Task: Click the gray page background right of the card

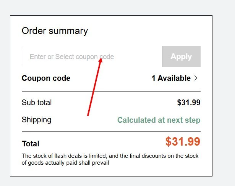Action: click(224, 95)
